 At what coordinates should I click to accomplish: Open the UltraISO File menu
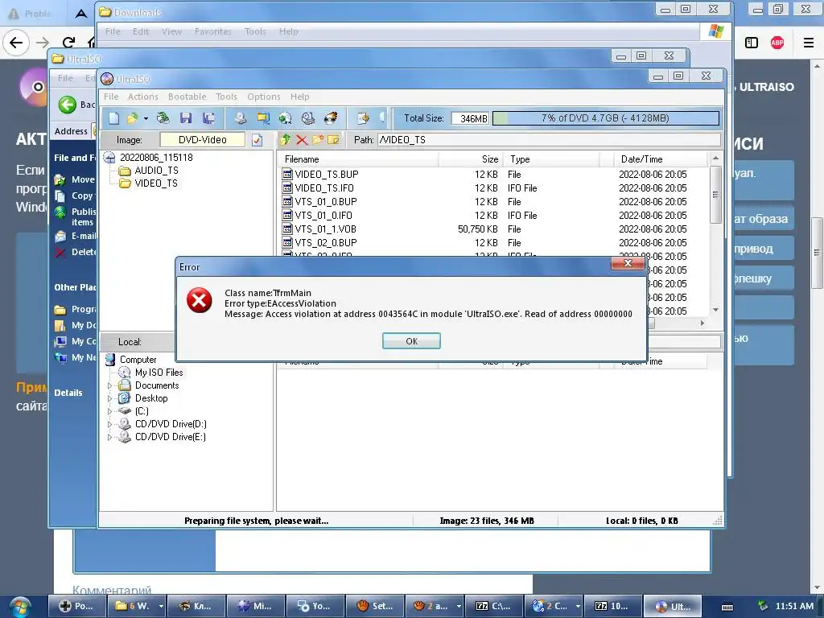(111, 97)
